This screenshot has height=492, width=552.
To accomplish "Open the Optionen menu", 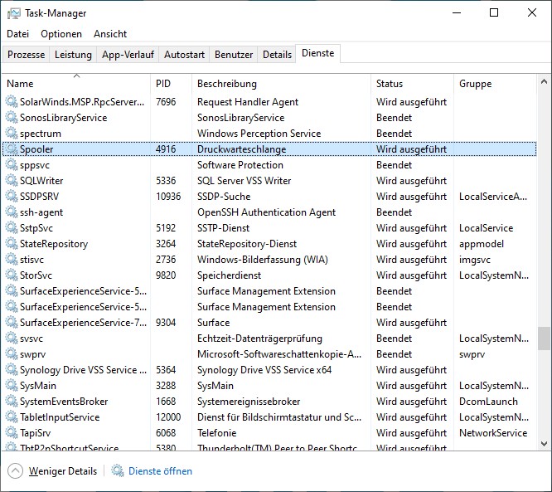I will click(x=61, y=34).
